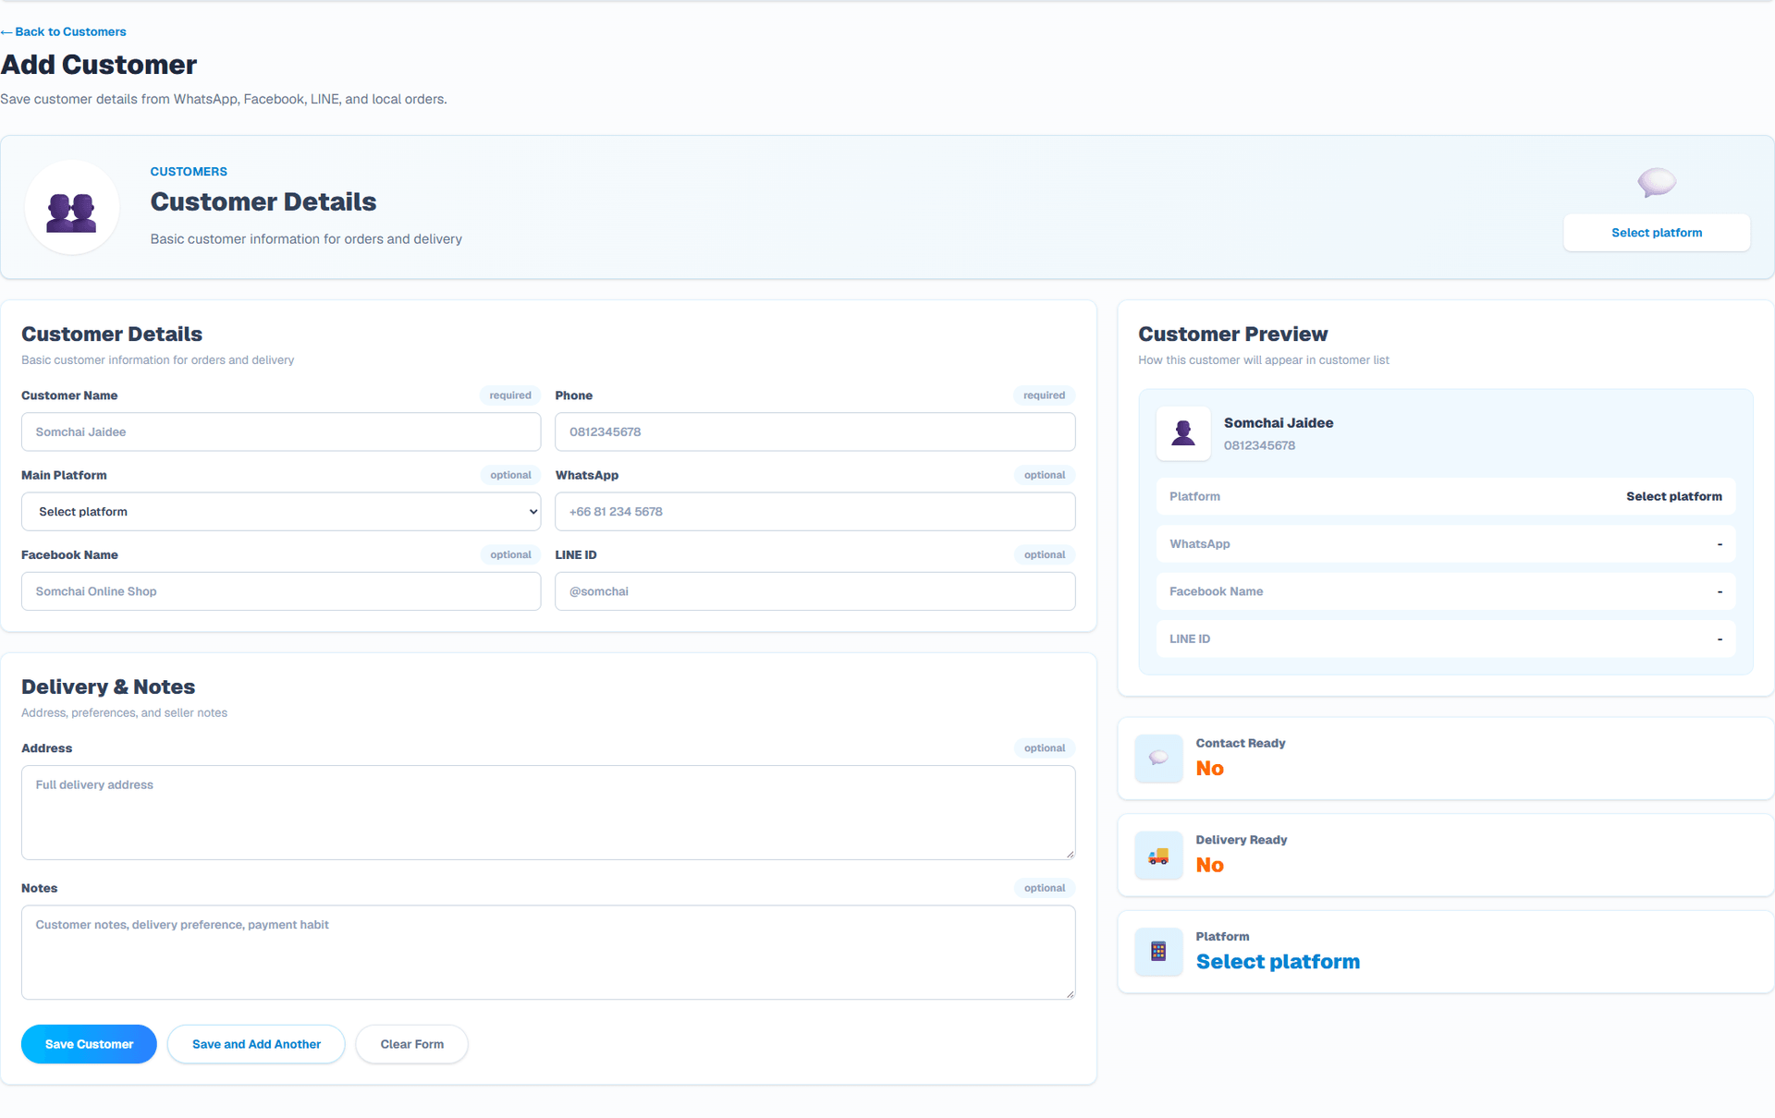Click into the Address text area

pos(548,812)
